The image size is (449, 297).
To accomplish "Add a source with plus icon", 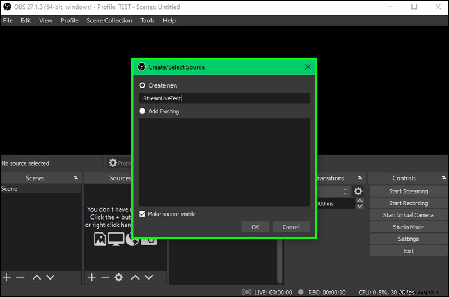I will [x=91, y=277].
